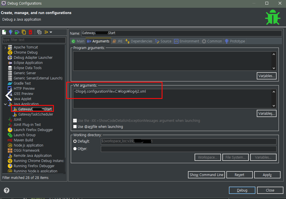Click the Debug button
Image resolution: width=286 pixels, height=199 pixels.
[x=242, y=190]
